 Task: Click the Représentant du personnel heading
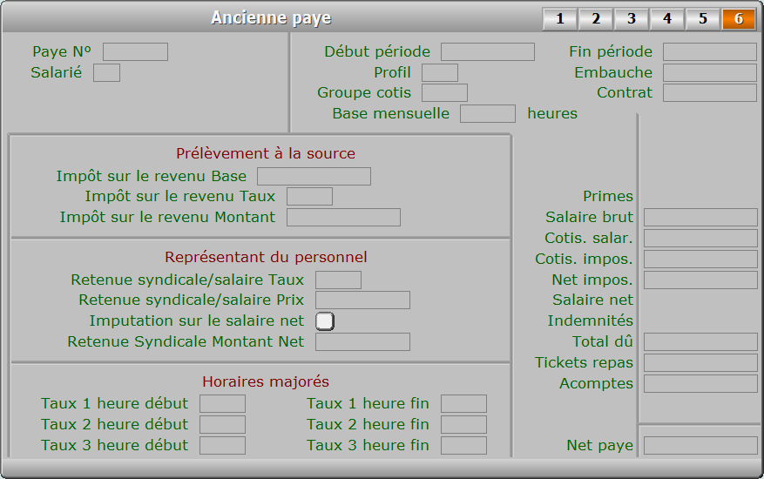pos(266,257)
